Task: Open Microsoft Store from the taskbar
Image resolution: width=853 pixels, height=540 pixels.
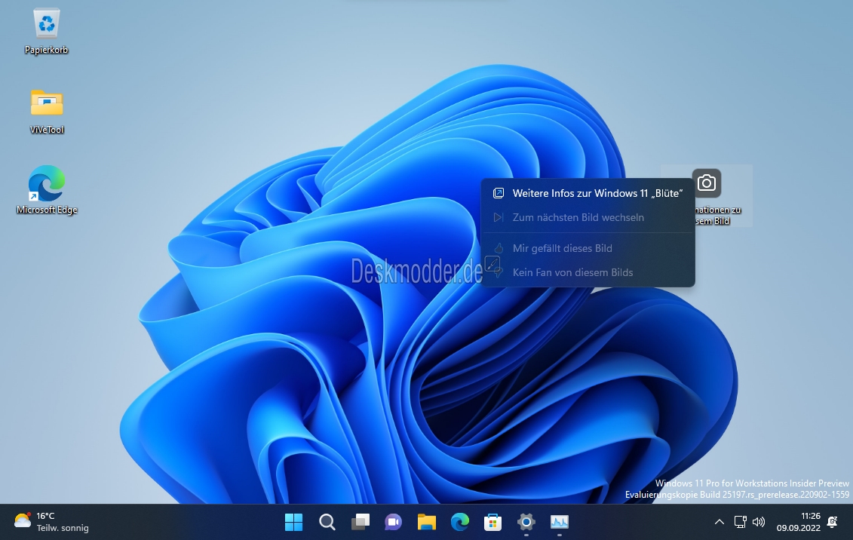Action: [x=493, y=522]
